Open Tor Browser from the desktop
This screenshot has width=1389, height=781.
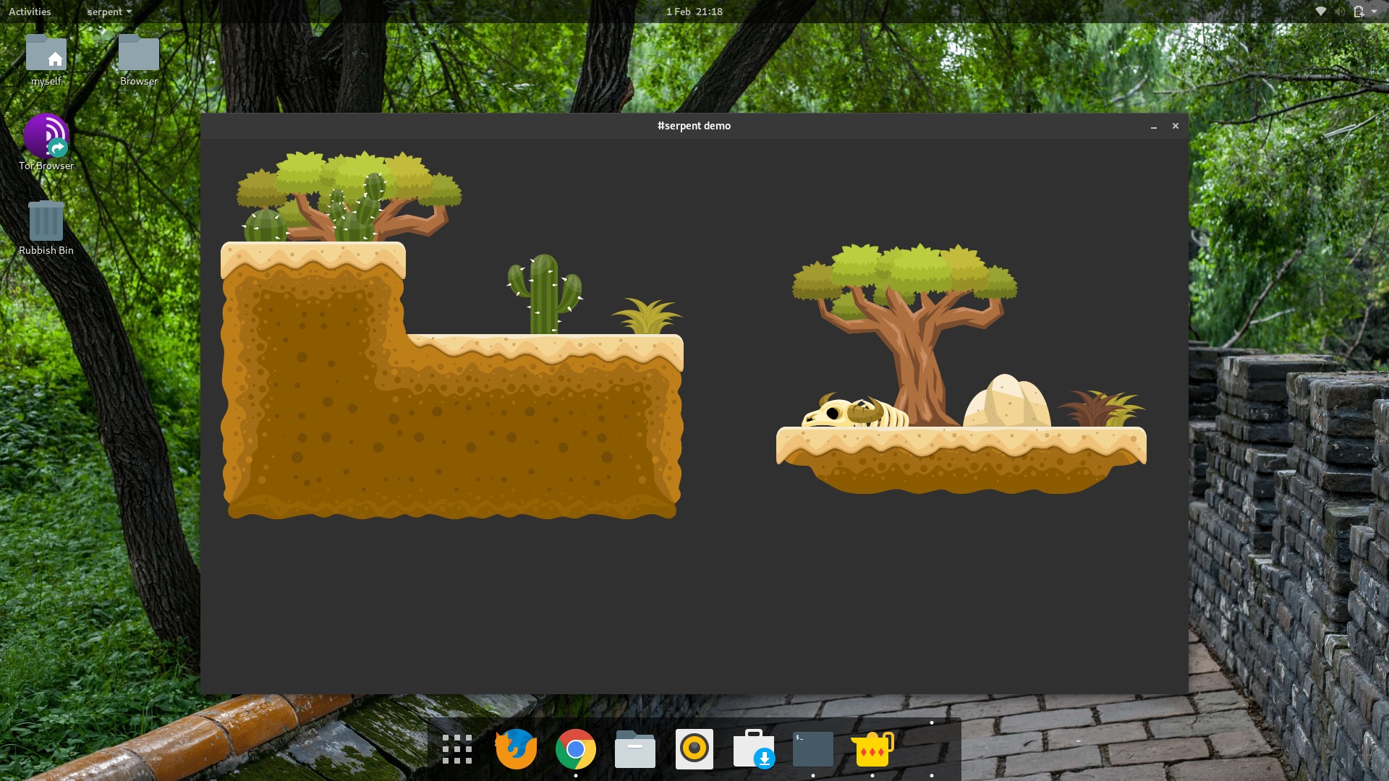(46, 137)
